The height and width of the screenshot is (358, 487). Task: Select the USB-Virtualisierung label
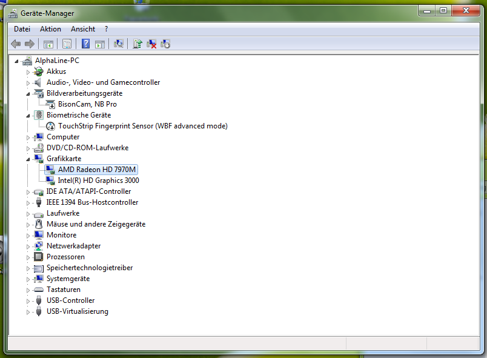78,311
